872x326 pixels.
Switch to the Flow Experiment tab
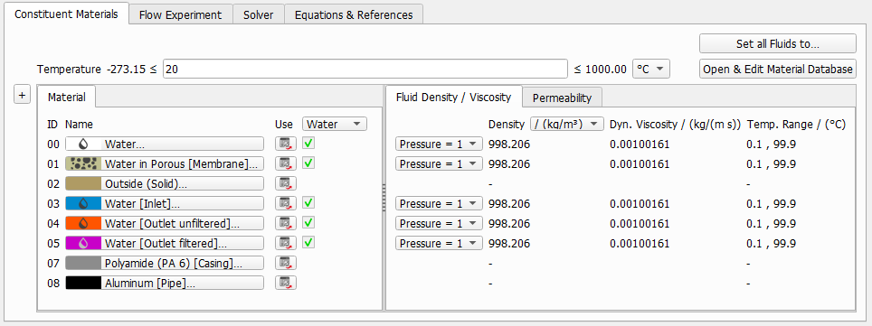[180, 15]
